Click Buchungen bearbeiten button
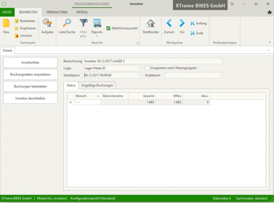The image size is (274, 203). tap(30, 86)
